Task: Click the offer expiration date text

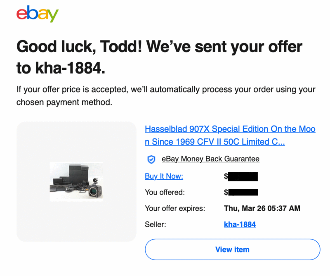Action: (x=262, y=208)
